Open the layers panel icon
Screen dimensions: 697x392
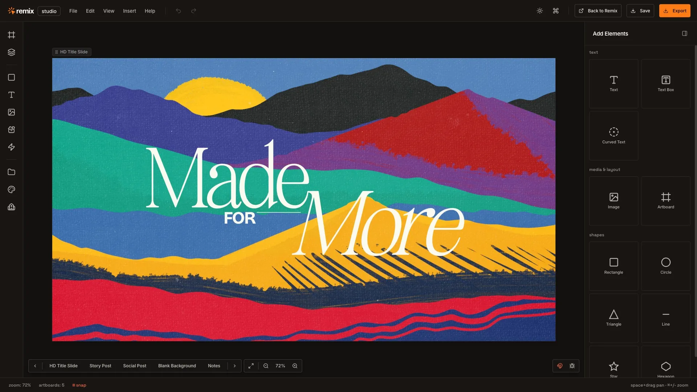coord(11,52)
